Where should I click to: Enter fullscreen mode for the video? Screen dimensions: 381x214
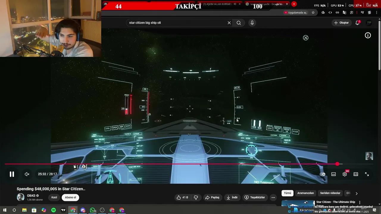point(367,174)
